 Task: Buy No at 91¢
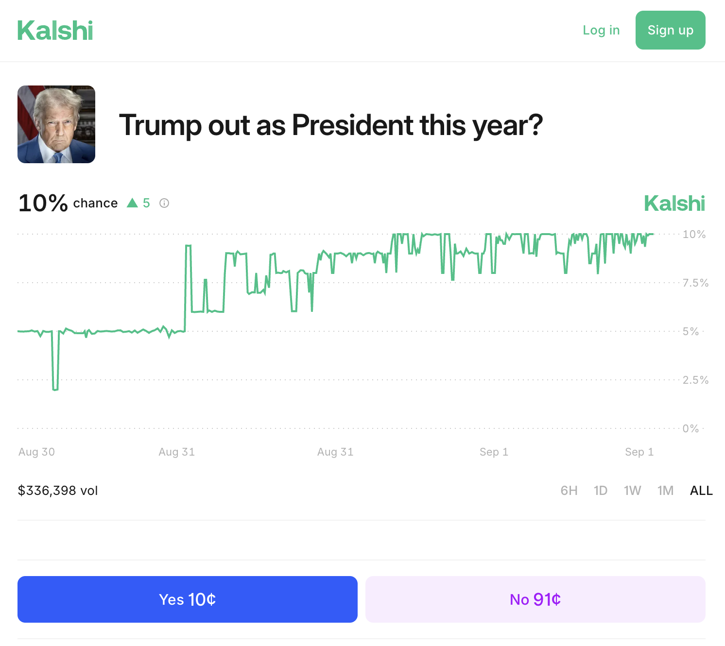click(535, 599)
